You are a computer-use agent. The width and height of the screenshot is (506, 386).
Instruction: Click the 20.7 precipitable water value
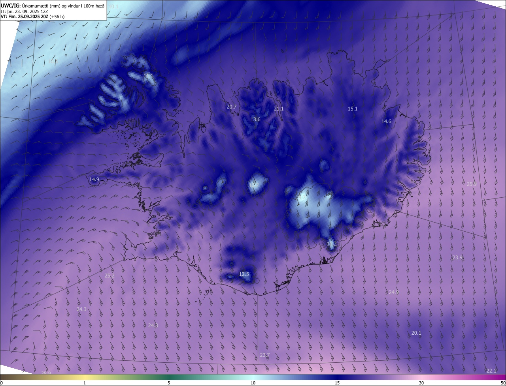tap(232, 107)
